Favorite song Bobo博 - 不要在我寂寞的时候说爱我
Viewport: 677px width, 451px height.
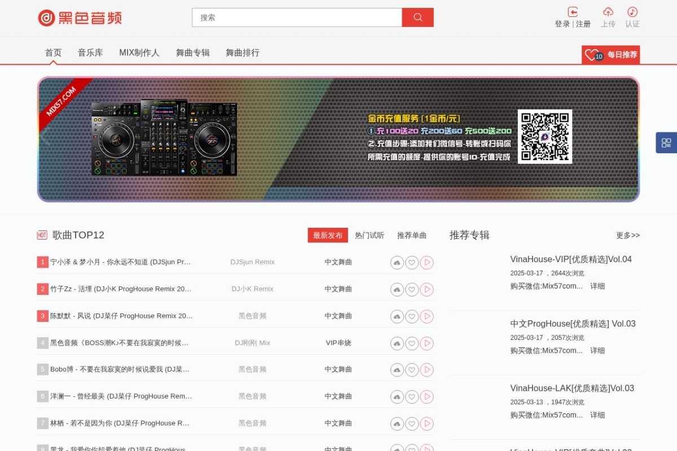tap(412, 370)
